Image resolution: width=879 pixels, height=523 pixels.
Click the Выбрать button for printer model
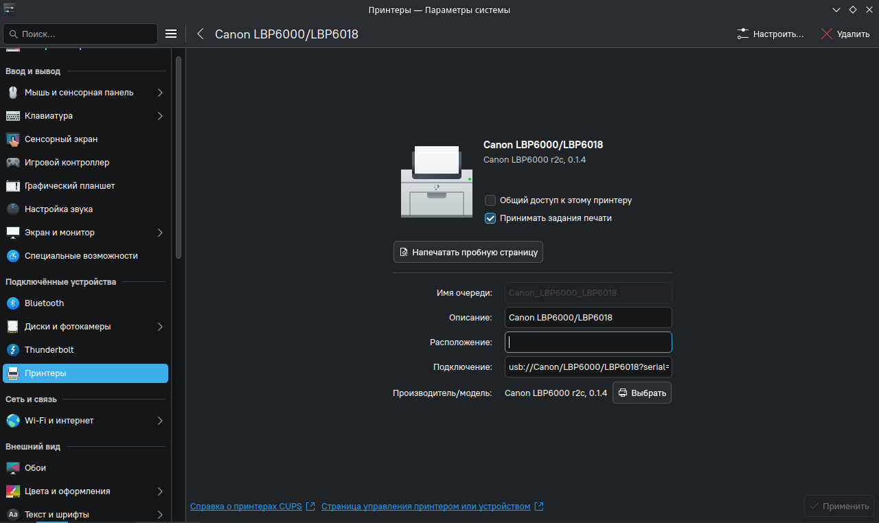click(x=642, y=393)
